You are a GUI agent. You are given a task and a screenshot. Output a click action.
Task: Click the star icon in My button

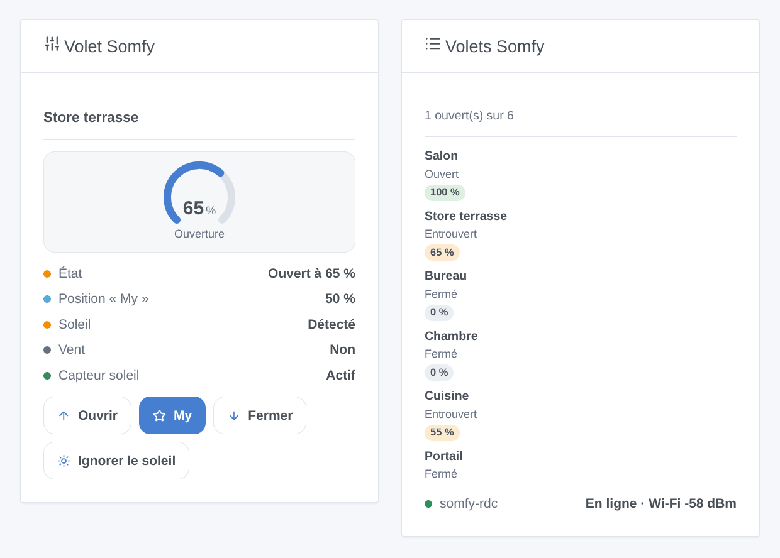click(160, 415)
